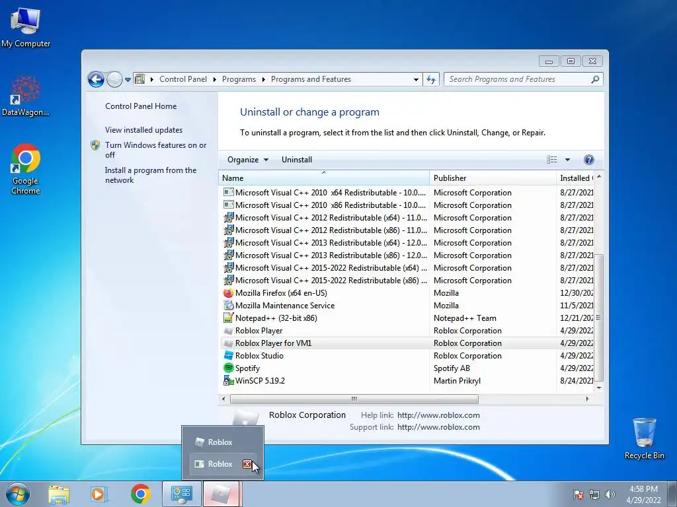
Task: Open Google Chrome from the taskbar
Action: (140, 494)
